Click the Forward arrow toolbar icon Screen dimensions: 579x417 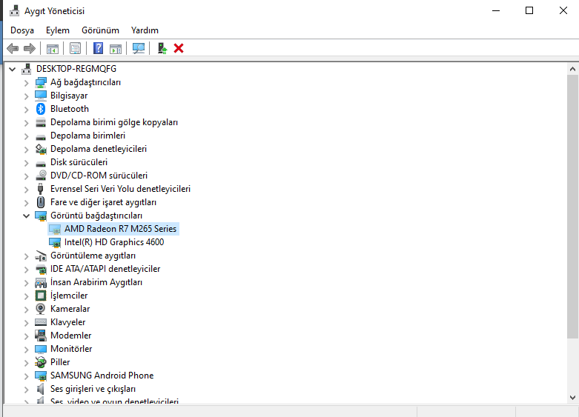pyautogui.click(x=29, y=48)
